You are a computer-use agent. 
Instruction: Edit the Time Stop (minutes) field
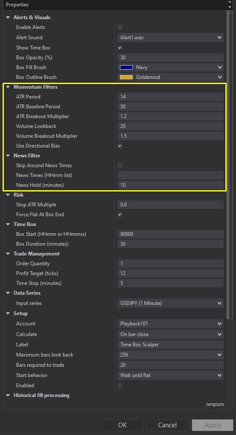[171, 283]
